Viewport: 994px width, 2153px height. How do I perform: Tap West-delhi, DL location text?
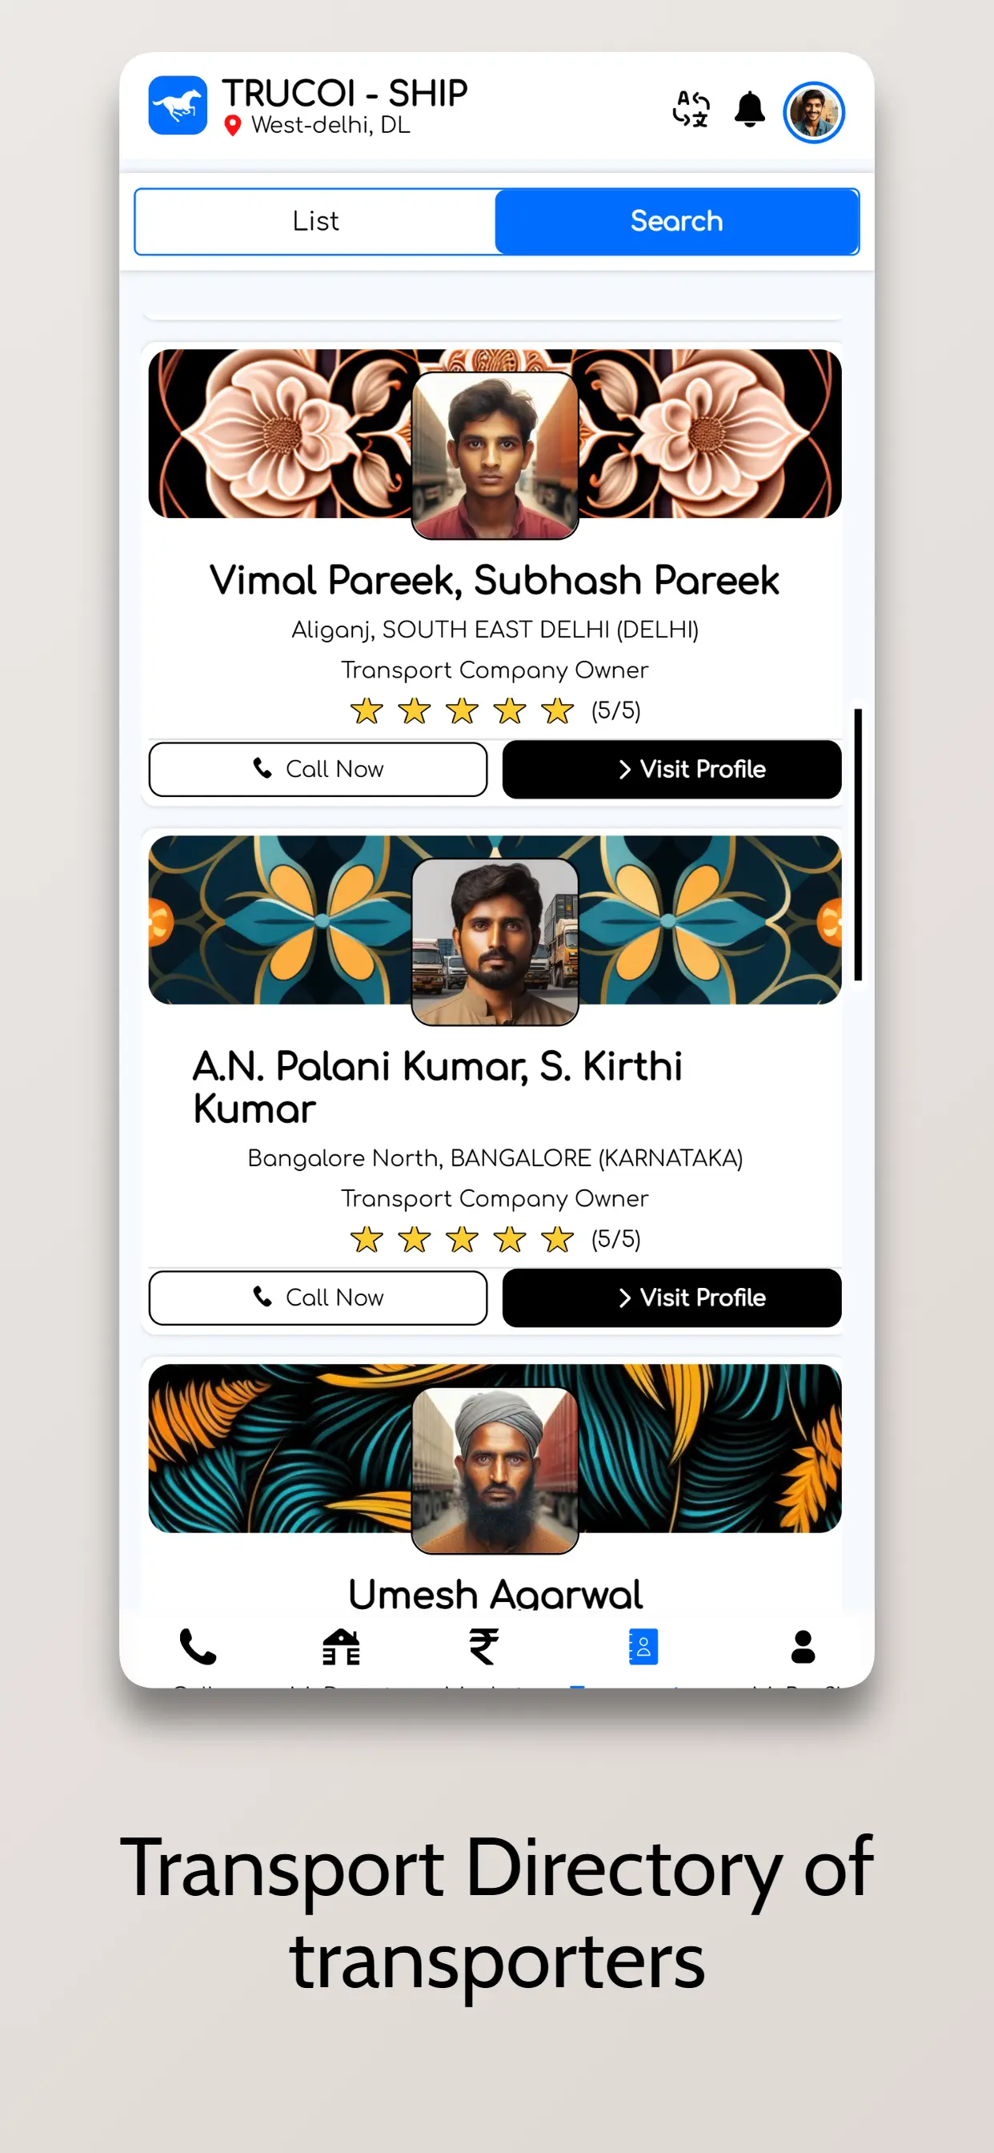tap(331, 126)
